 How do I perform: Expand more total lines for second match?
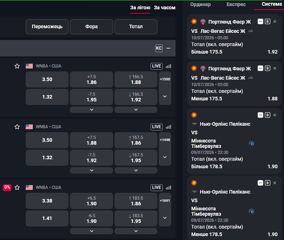[136, 170]
